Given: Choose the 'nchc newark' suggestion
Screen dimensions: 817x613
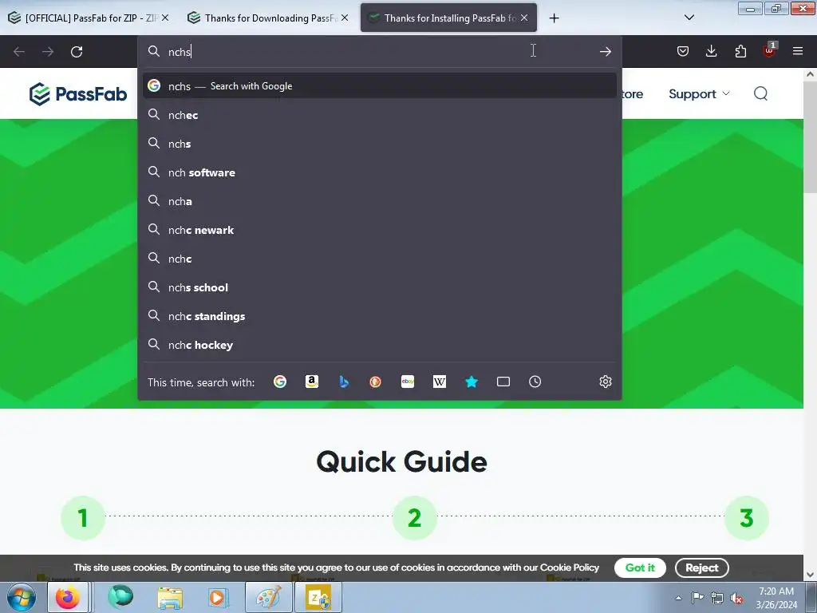Looking at the screenshot, I should tap(379, 230).
